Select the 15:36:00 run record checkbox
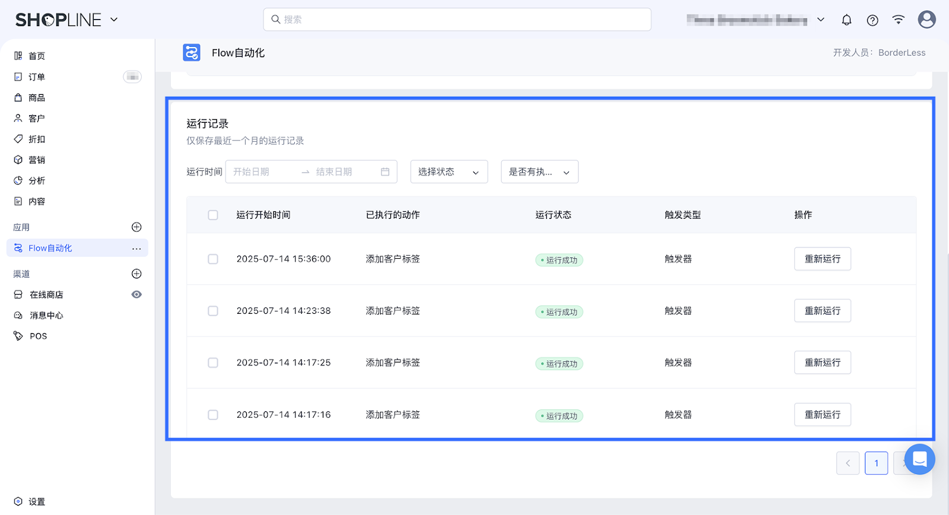949x515 pixels. point(213,259)
